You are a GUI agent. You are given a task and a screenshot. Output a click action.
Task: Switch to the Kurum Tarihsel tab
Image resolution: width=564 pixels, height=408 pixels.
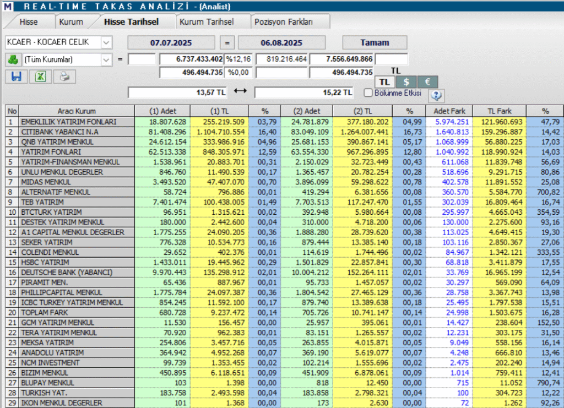click(x=207, y=21)
